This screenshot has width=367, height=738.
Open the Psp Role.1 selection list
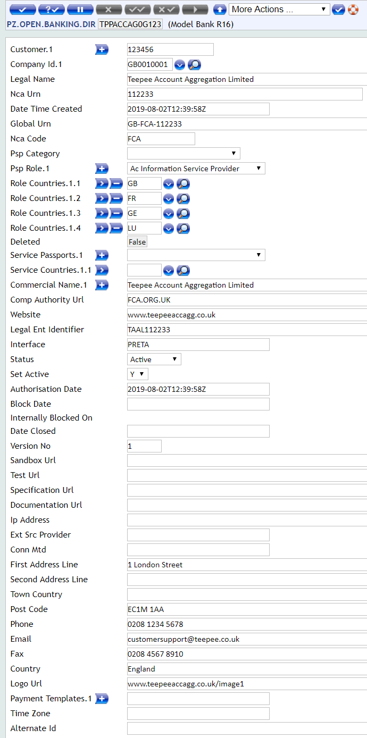(x=196, y=169)
